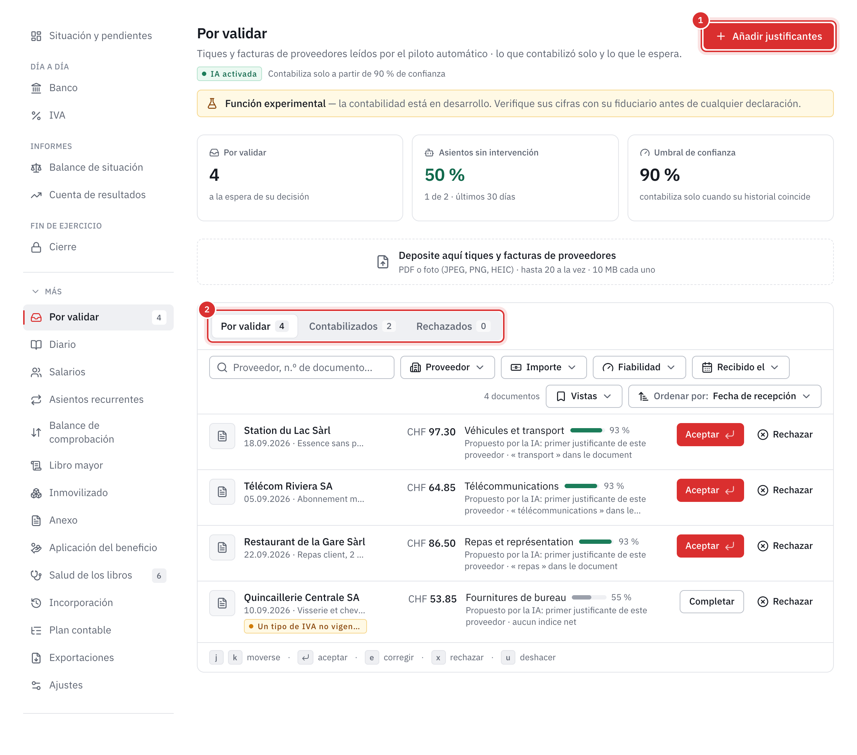Screen dimensions: 857x755
Task: Click Completar for Quincaillerie Centrale SA
Action: [x=712, y=602]
